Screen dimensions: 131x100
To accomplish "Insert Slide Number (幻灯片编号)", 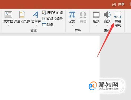I will tap(53, 19).
